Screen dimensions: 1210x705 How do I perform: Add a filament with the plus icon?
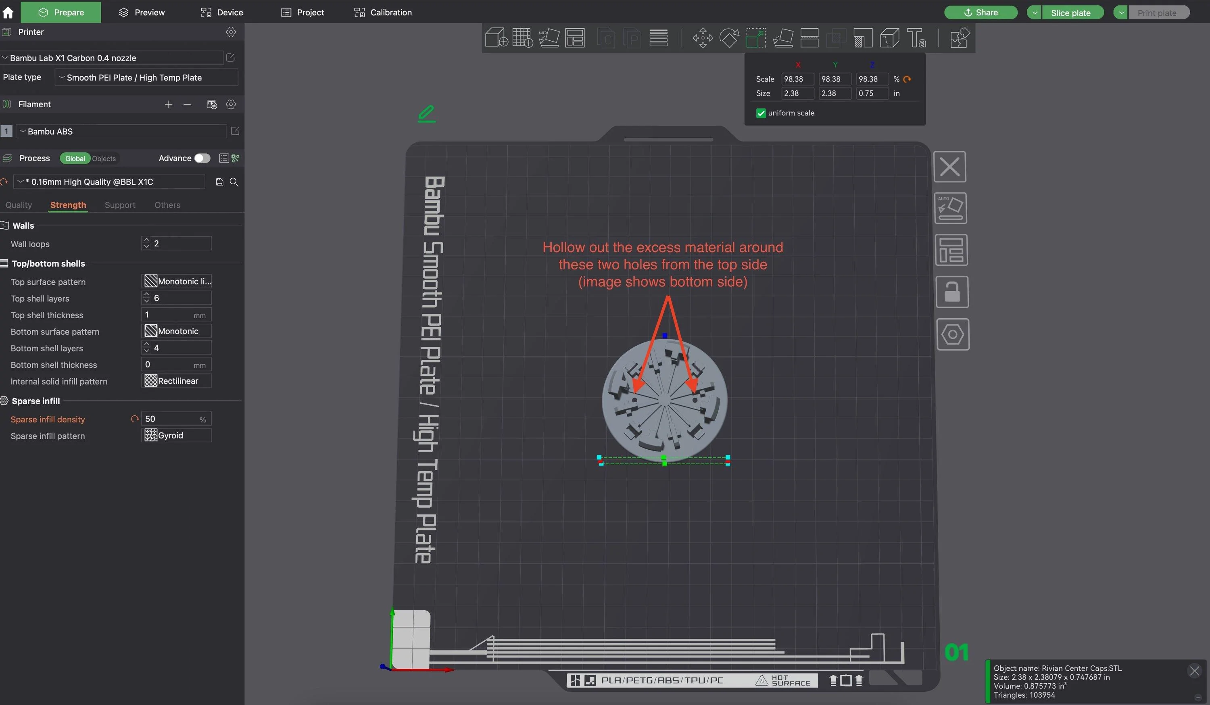pos(169,104)
